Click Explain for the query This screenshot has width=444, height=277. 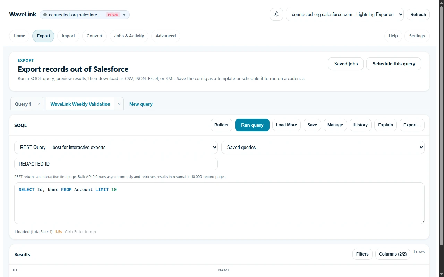tap(385, 125)
